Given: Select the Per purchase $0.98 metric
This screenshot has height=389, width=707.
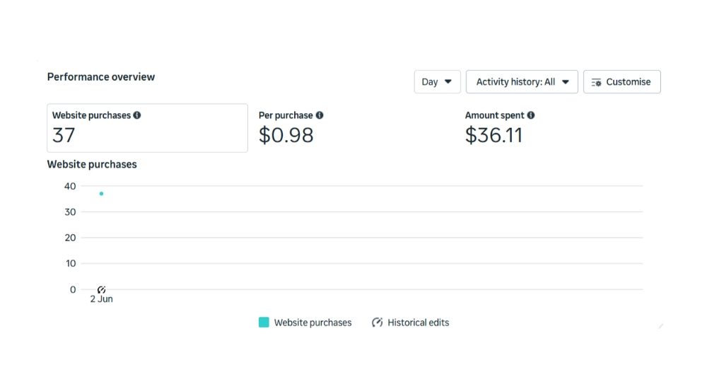Looking at the screenshot, I should 291,128.
